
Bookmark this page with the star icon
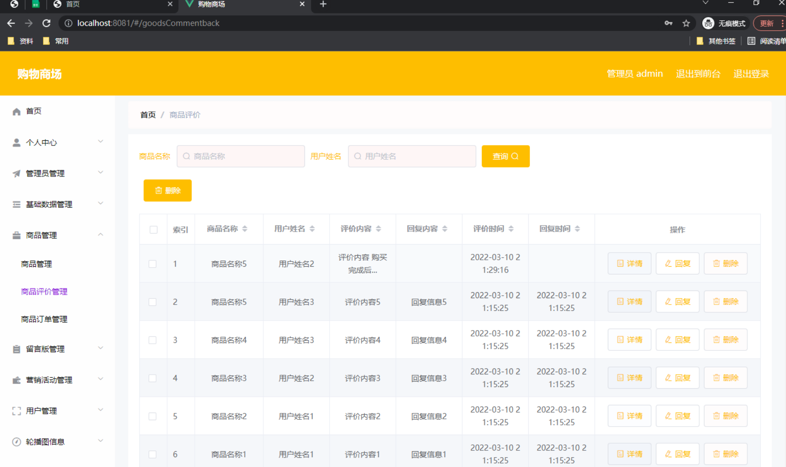coord(686,23)
